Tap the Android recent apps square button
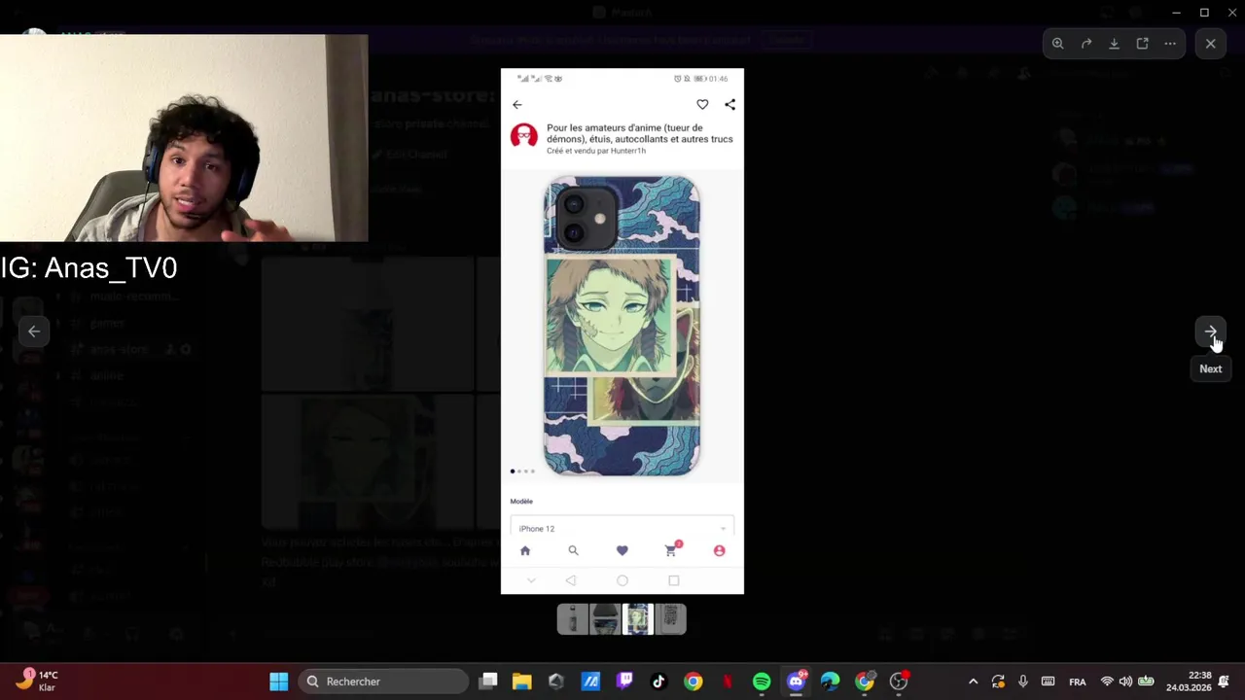The image size is (1245, 700). point(673,580)
